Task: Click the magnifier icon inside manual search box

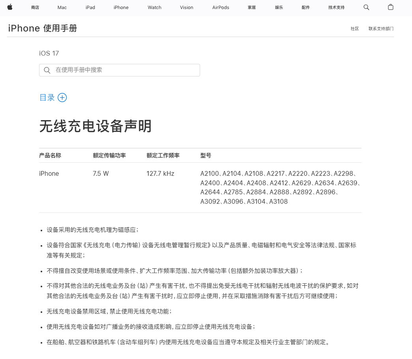Action: [x=47, y=70]
